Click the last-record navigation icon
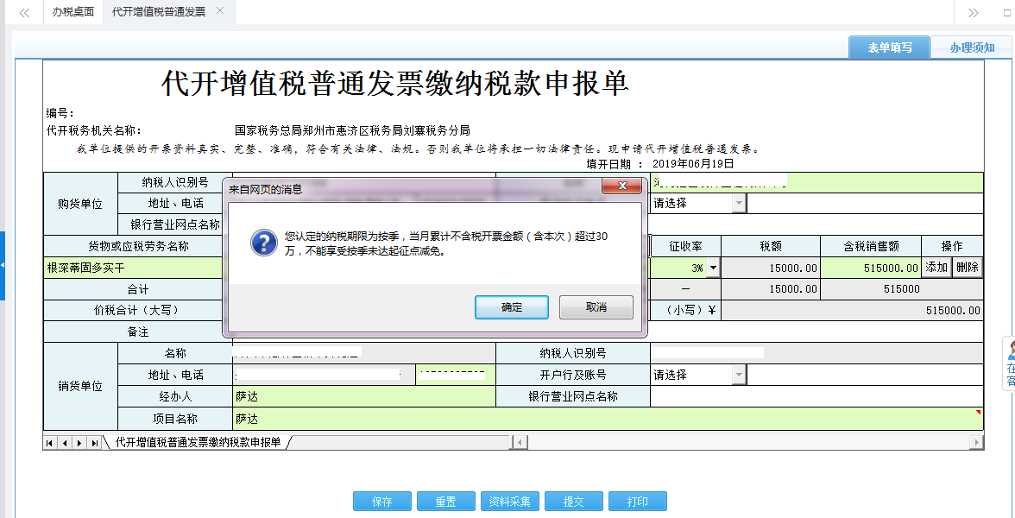 (95, 442)
